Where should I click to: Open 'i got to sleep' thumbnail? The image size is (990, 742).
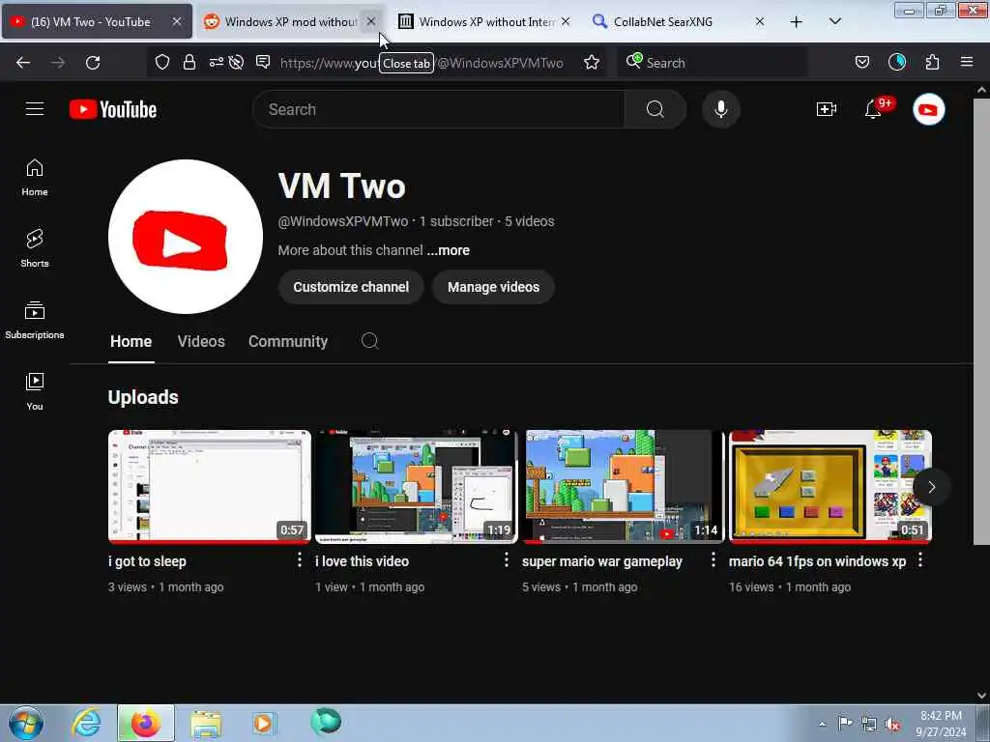coord(209,487)
